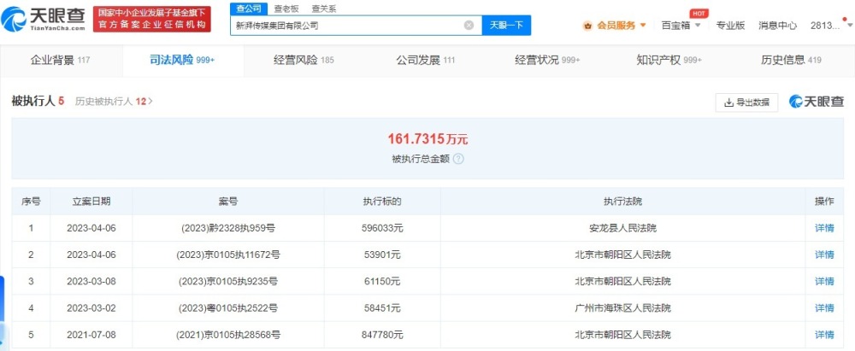Click the TianYanCha logo at top left
This screenshot has height=351, width=855.
tap(44, 19)
